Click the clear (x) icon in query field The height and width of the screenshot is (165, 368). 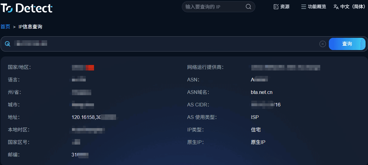point(322,44)
